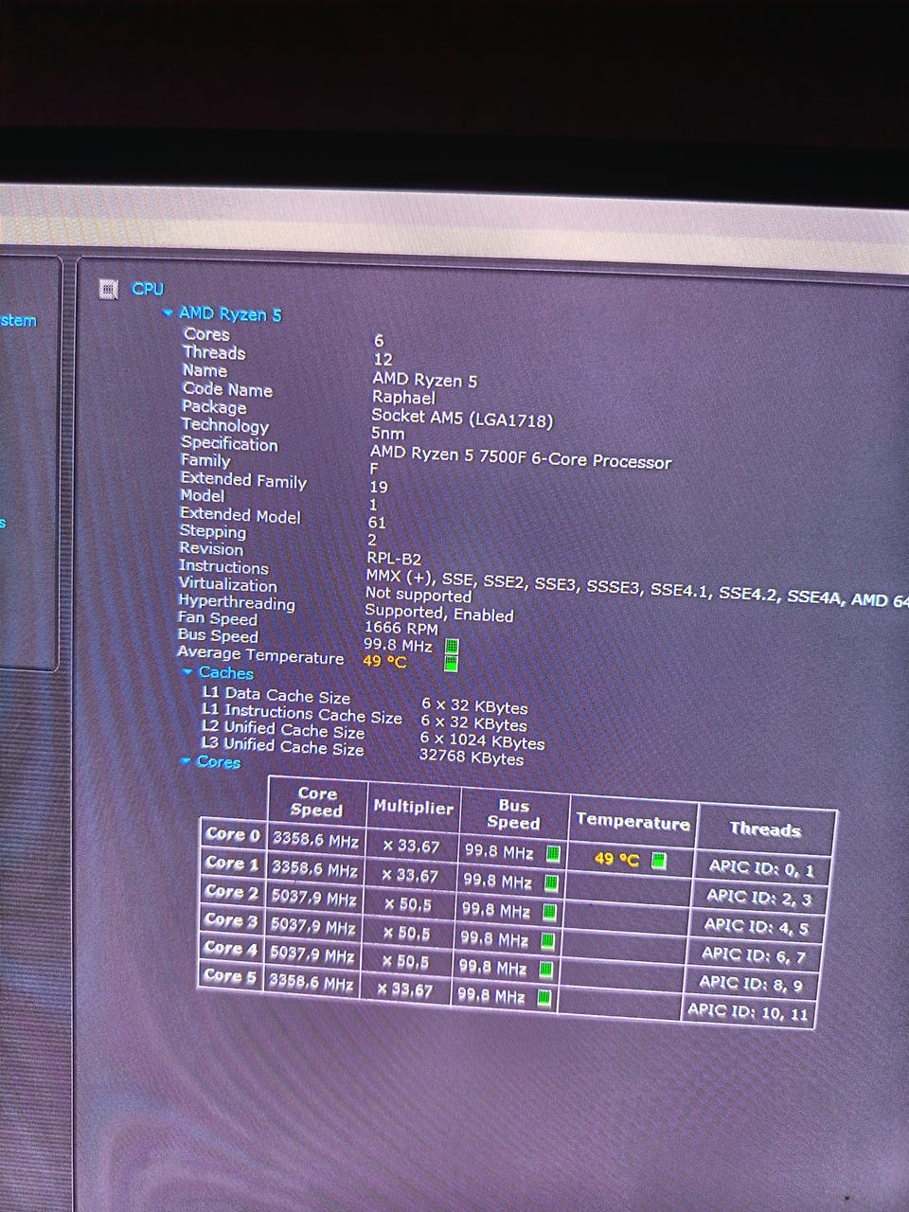The image size is (909, 1212).
Task: Click the Hyperthreading value Supported, Enabled
Action: pos(439,613)
